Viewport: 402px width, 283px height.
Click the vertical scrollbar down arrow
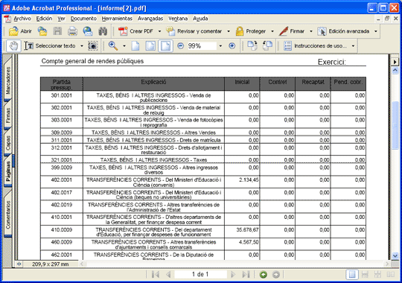(x=395, y=255)
